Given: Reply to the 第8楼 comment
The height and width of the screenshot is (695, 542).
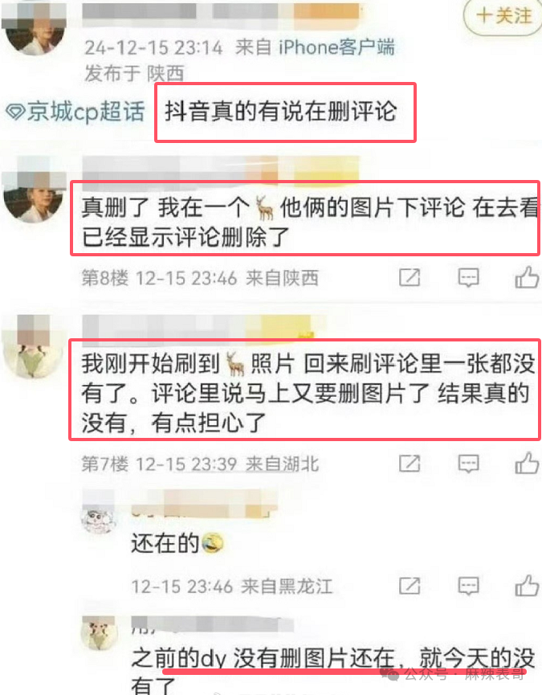Looking at the screenshot, I should pyautogui.click(x=468, y=278).
